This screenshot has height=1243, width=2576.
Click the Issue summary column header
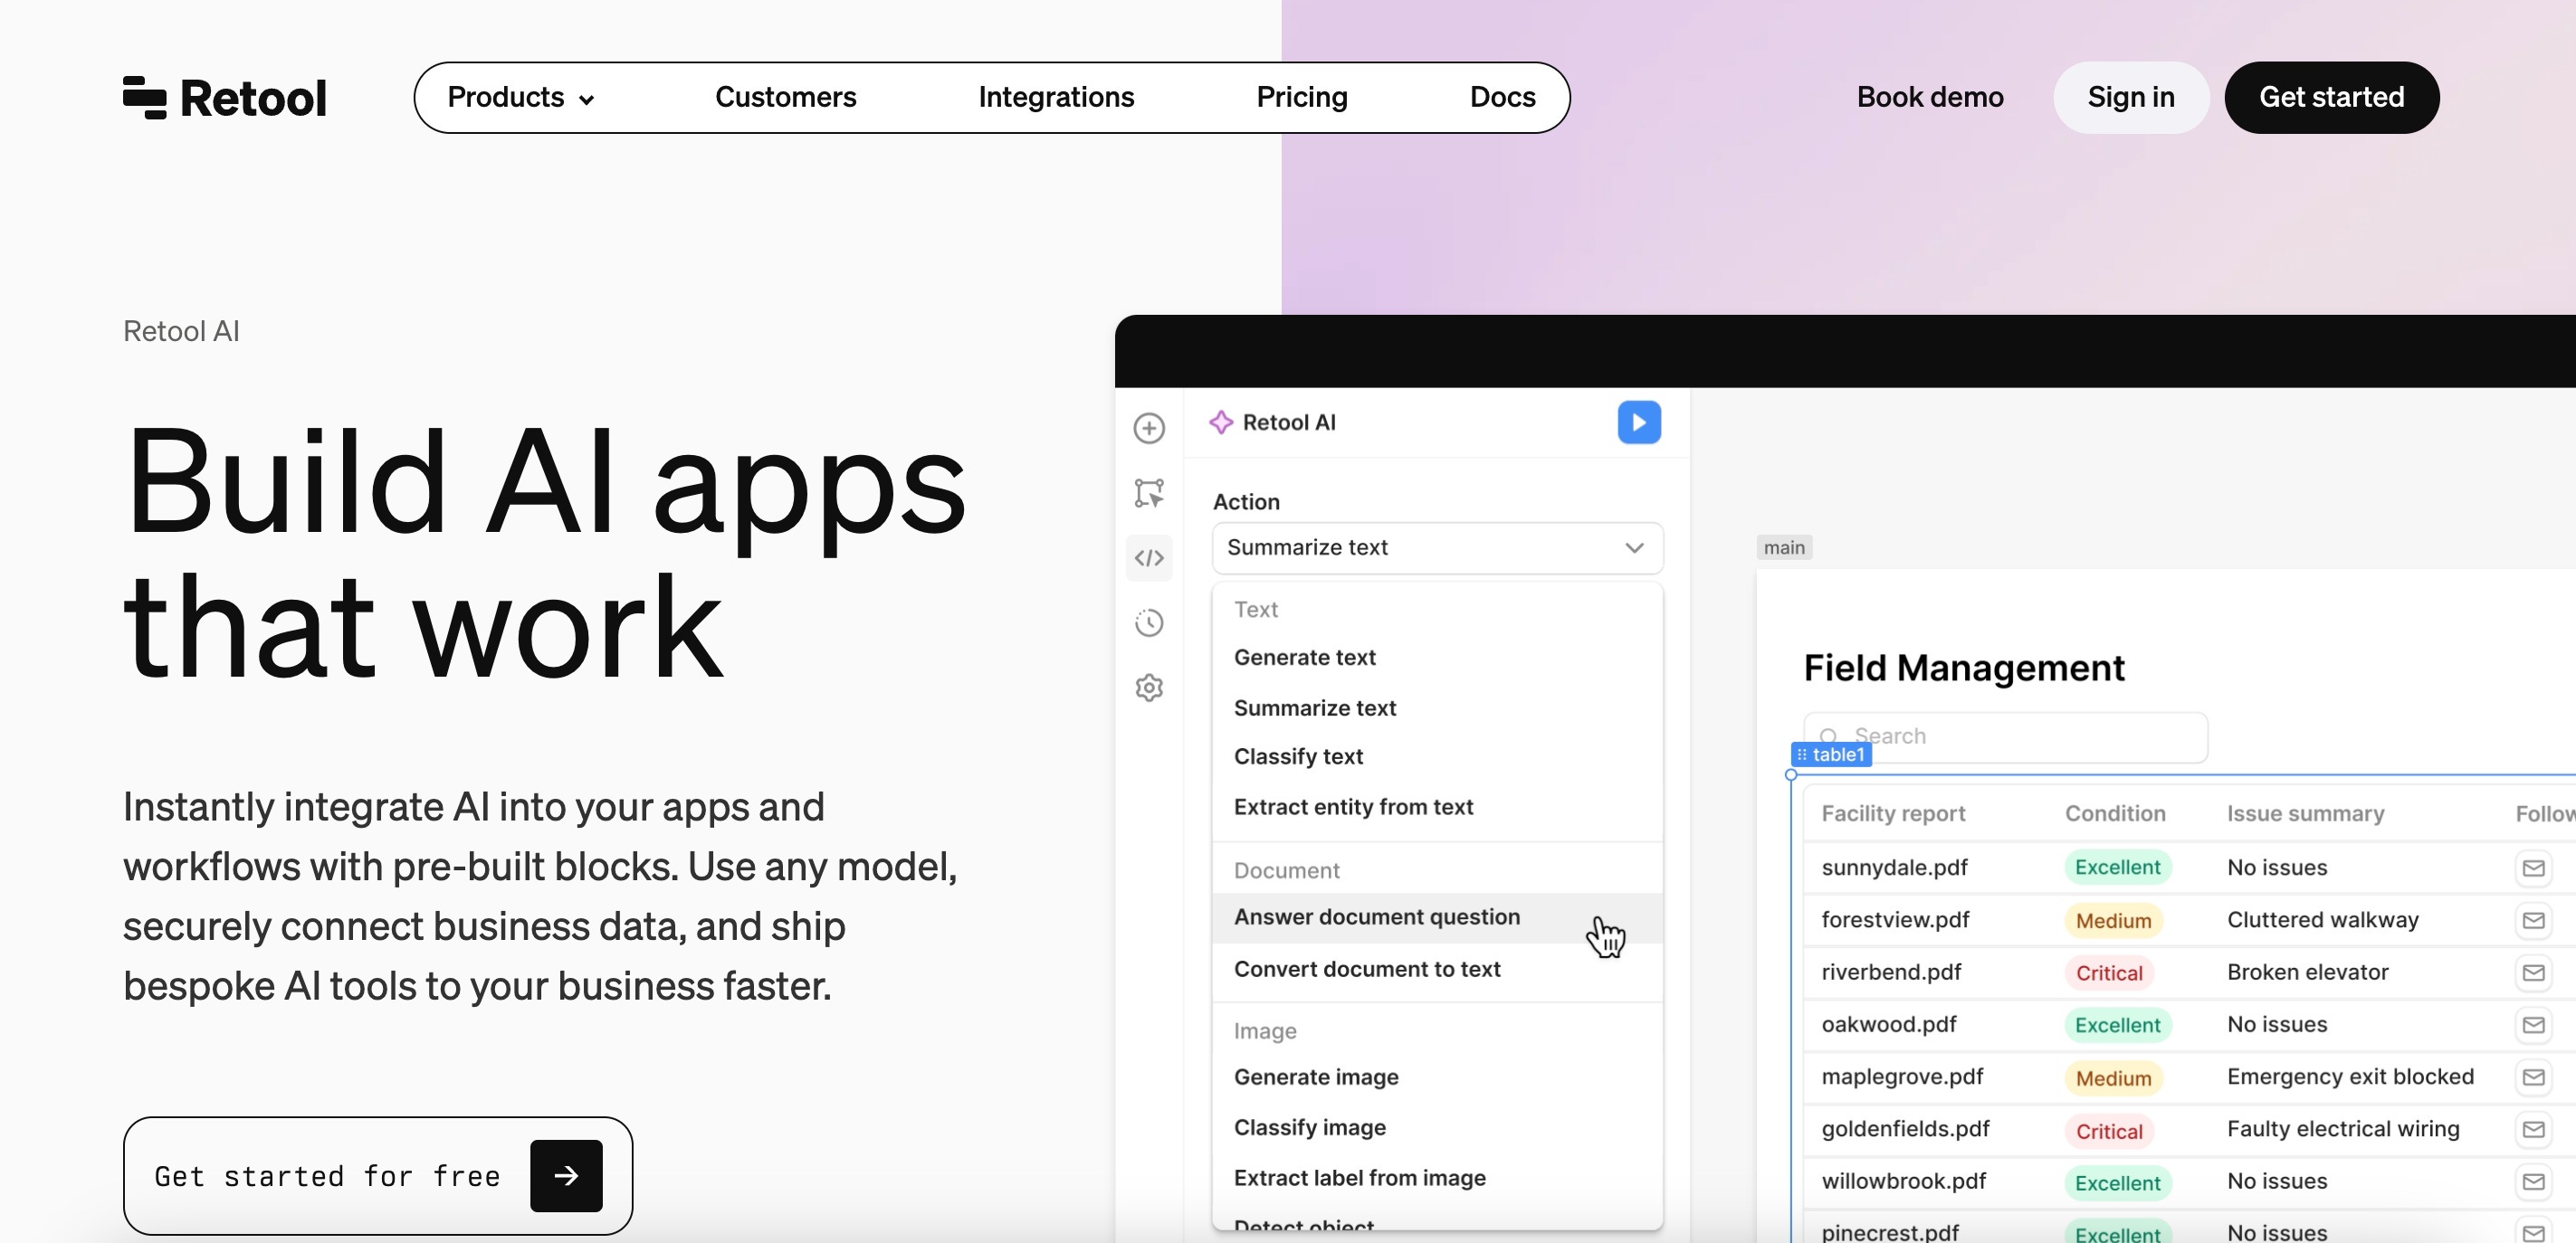[2305, 813]
